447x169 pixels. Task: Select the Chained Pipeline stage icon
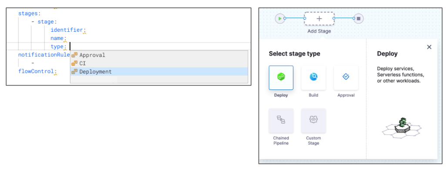pyautogui.click(x=281, y=120)
